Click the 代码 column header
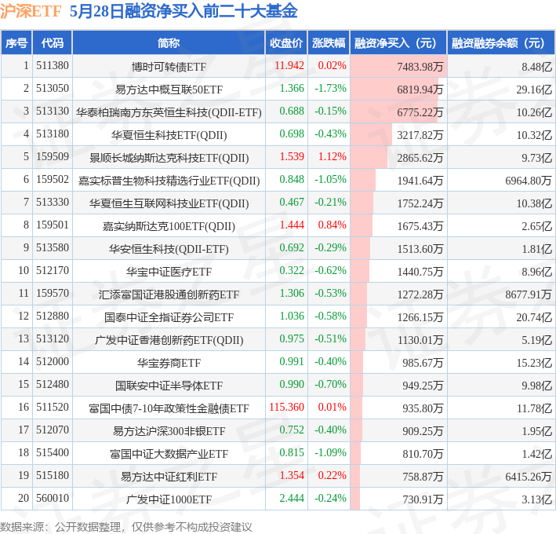The width and height of the screenshot is (556, 534). (x=53, y=43)
